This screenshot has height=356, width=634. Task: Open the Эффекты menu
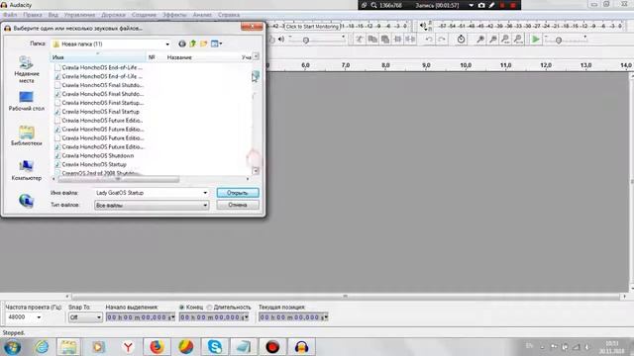(174, 15)
